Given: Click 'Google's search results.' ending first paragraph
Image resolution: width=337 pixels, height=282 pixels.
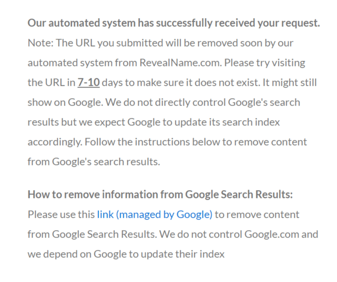Looking at the screenshot, I should coord(106,161).
